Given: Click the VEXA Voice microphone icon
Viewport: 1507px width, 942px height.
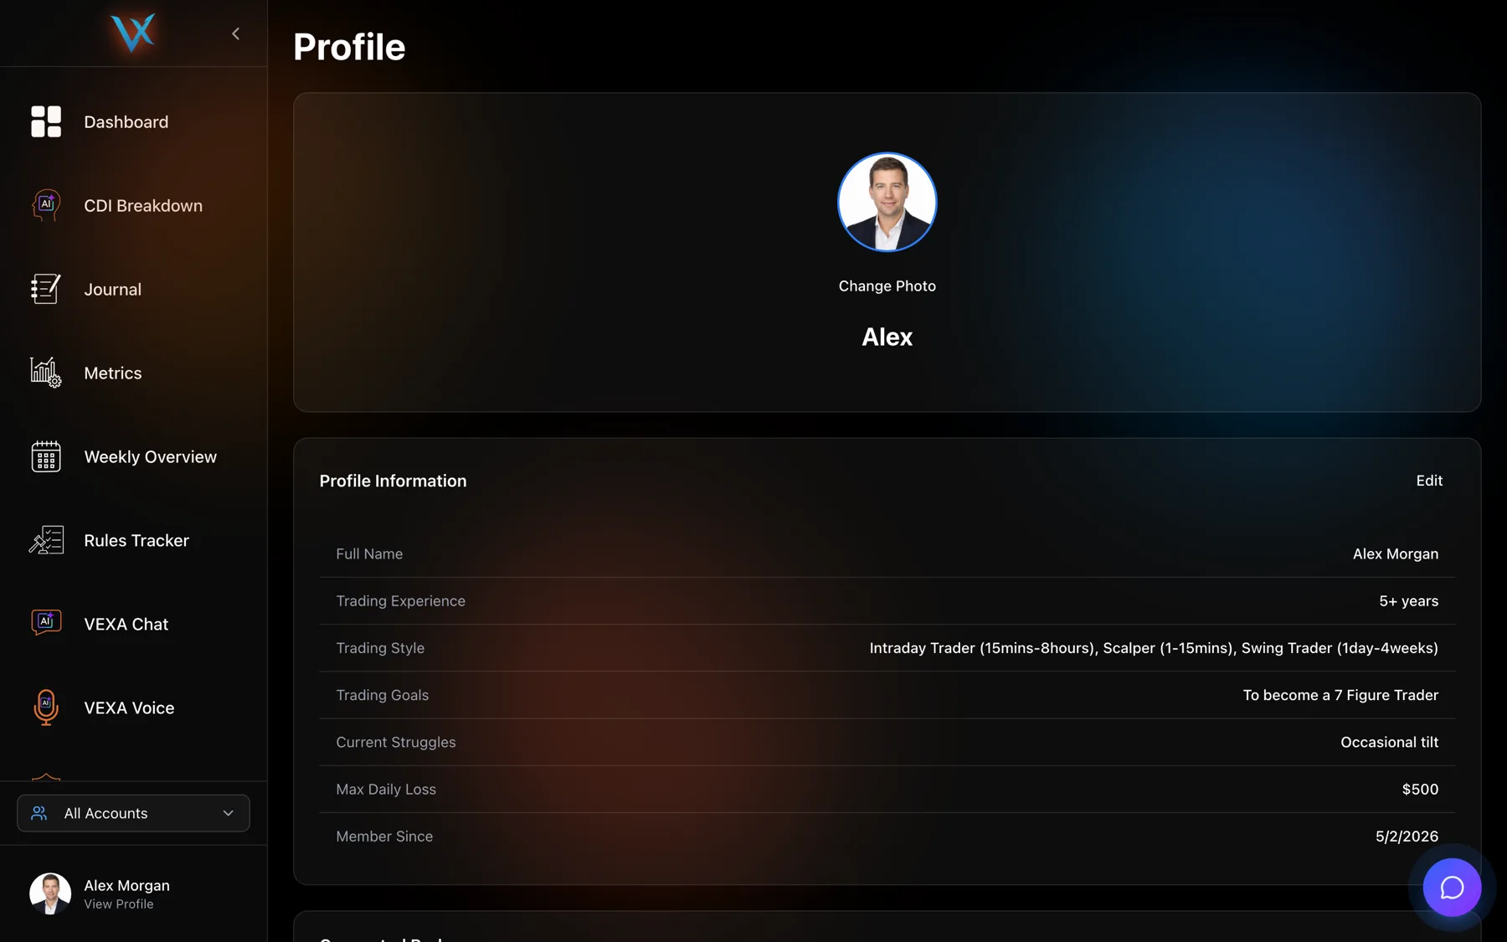Looking at the screenshot, I should click(46, 708).
